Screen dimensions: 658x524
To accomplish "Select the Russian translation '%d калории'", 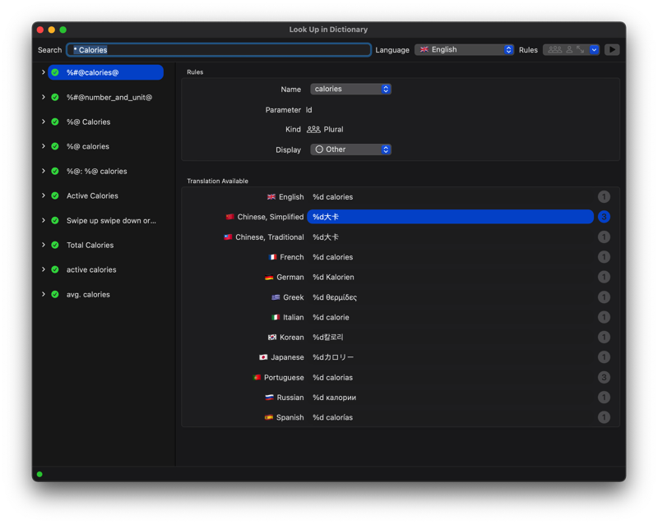I will pyautogui.click(x=334, y=398).
